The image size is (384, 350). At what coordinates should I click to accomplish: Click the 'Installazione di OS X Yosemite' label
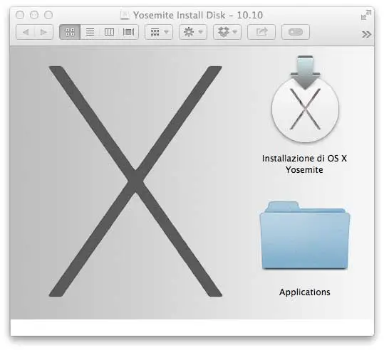304,164
